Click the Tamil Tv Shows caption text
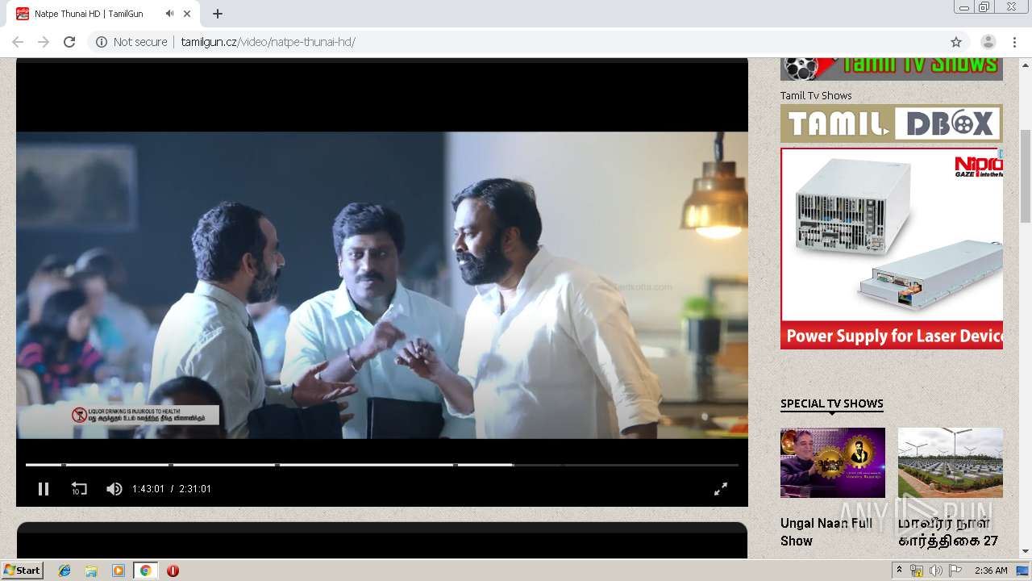 [x=816, y=95]
